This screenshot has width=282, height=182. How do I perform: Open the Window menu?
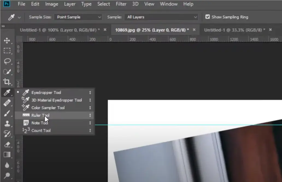tap(169, 4)
